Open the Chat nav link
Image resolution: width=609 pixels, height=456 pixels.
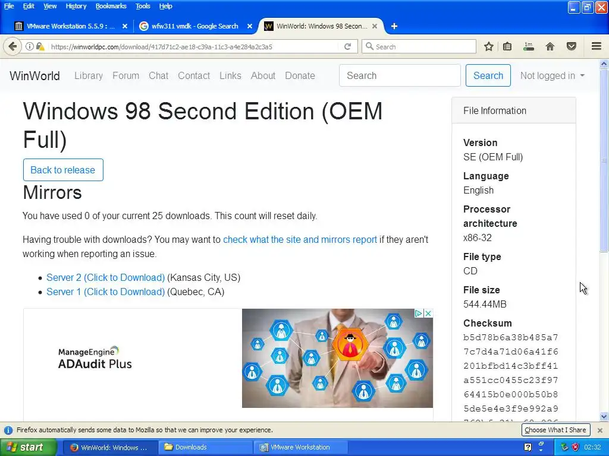pos(158,75)
